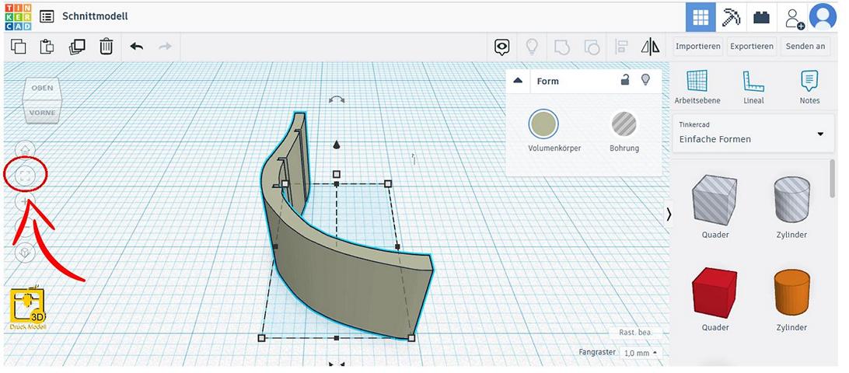This screenshot has height=373, width=849.
Task: Collapse the Form inspector panel
Action: pos(518,81)
